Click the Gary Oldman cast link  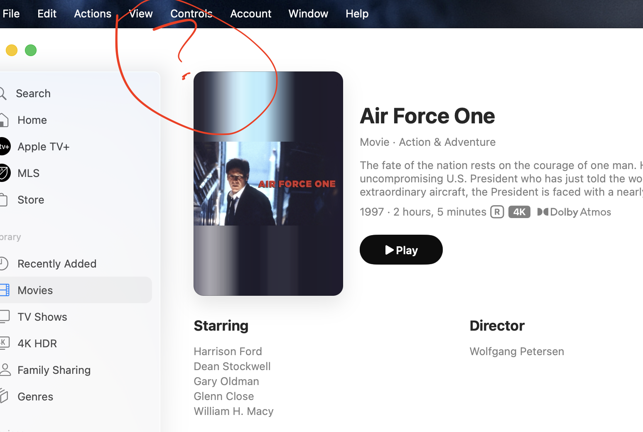point(226,381)
